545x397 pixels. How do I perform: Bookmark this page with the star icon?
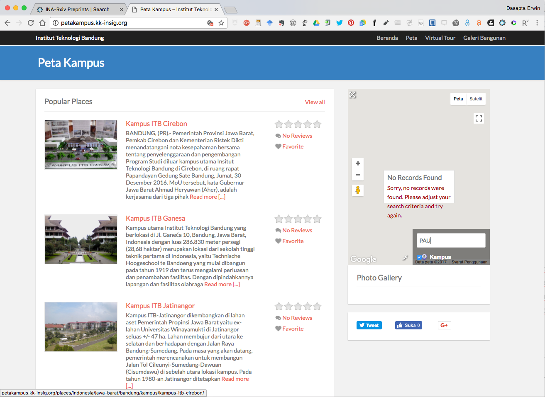[x=221, y=23]
